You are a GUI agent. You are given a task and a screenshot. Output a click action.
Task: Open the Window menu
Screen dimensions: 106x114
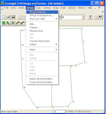tap(82, 8)
